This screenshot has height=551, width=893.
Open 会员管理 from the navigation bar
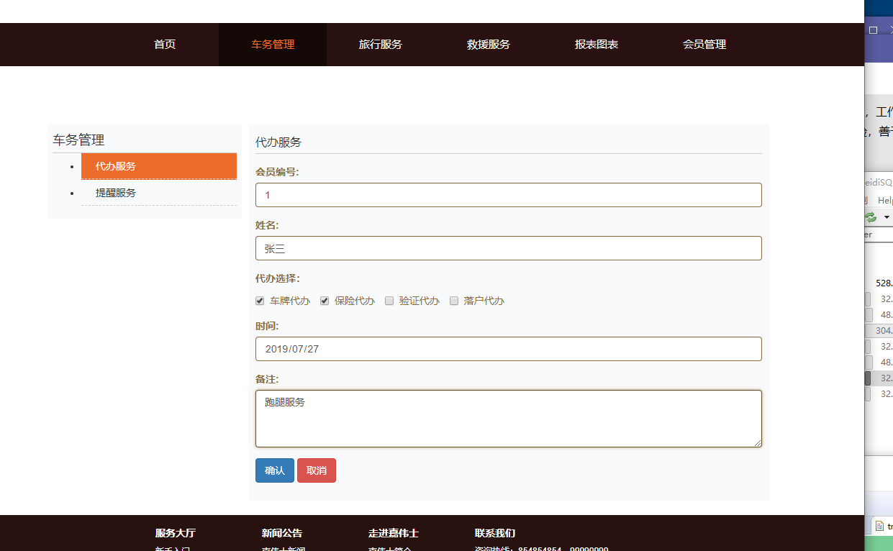(x=705, y=44)
